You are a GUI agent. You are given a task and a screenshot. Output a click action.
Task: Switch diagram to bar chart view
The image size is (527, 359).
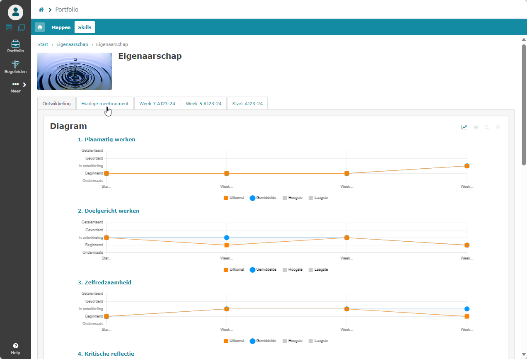(476, 127)
